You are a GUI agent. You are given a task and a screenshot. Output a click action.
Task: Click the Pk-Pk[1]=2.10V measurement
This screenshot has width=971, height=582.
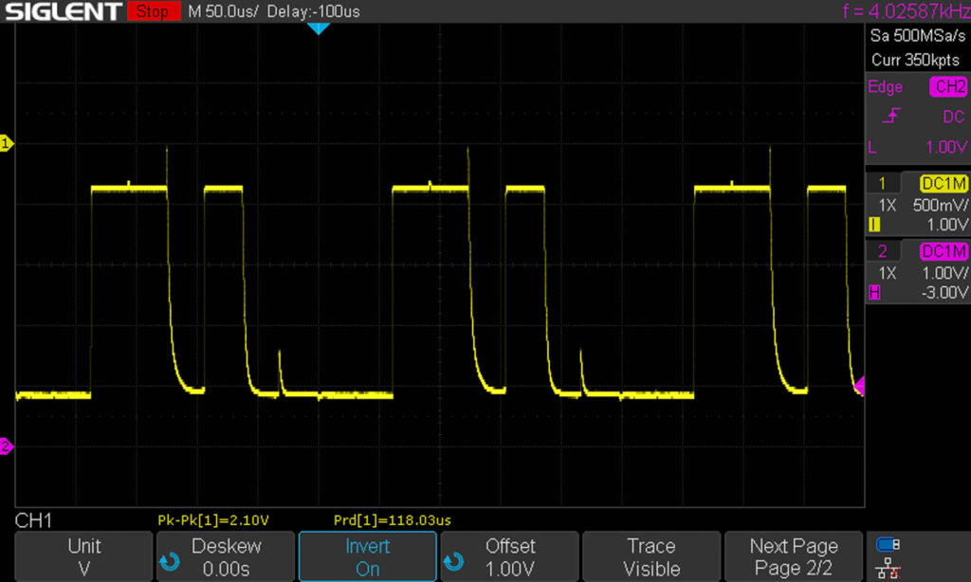point(213,520)
